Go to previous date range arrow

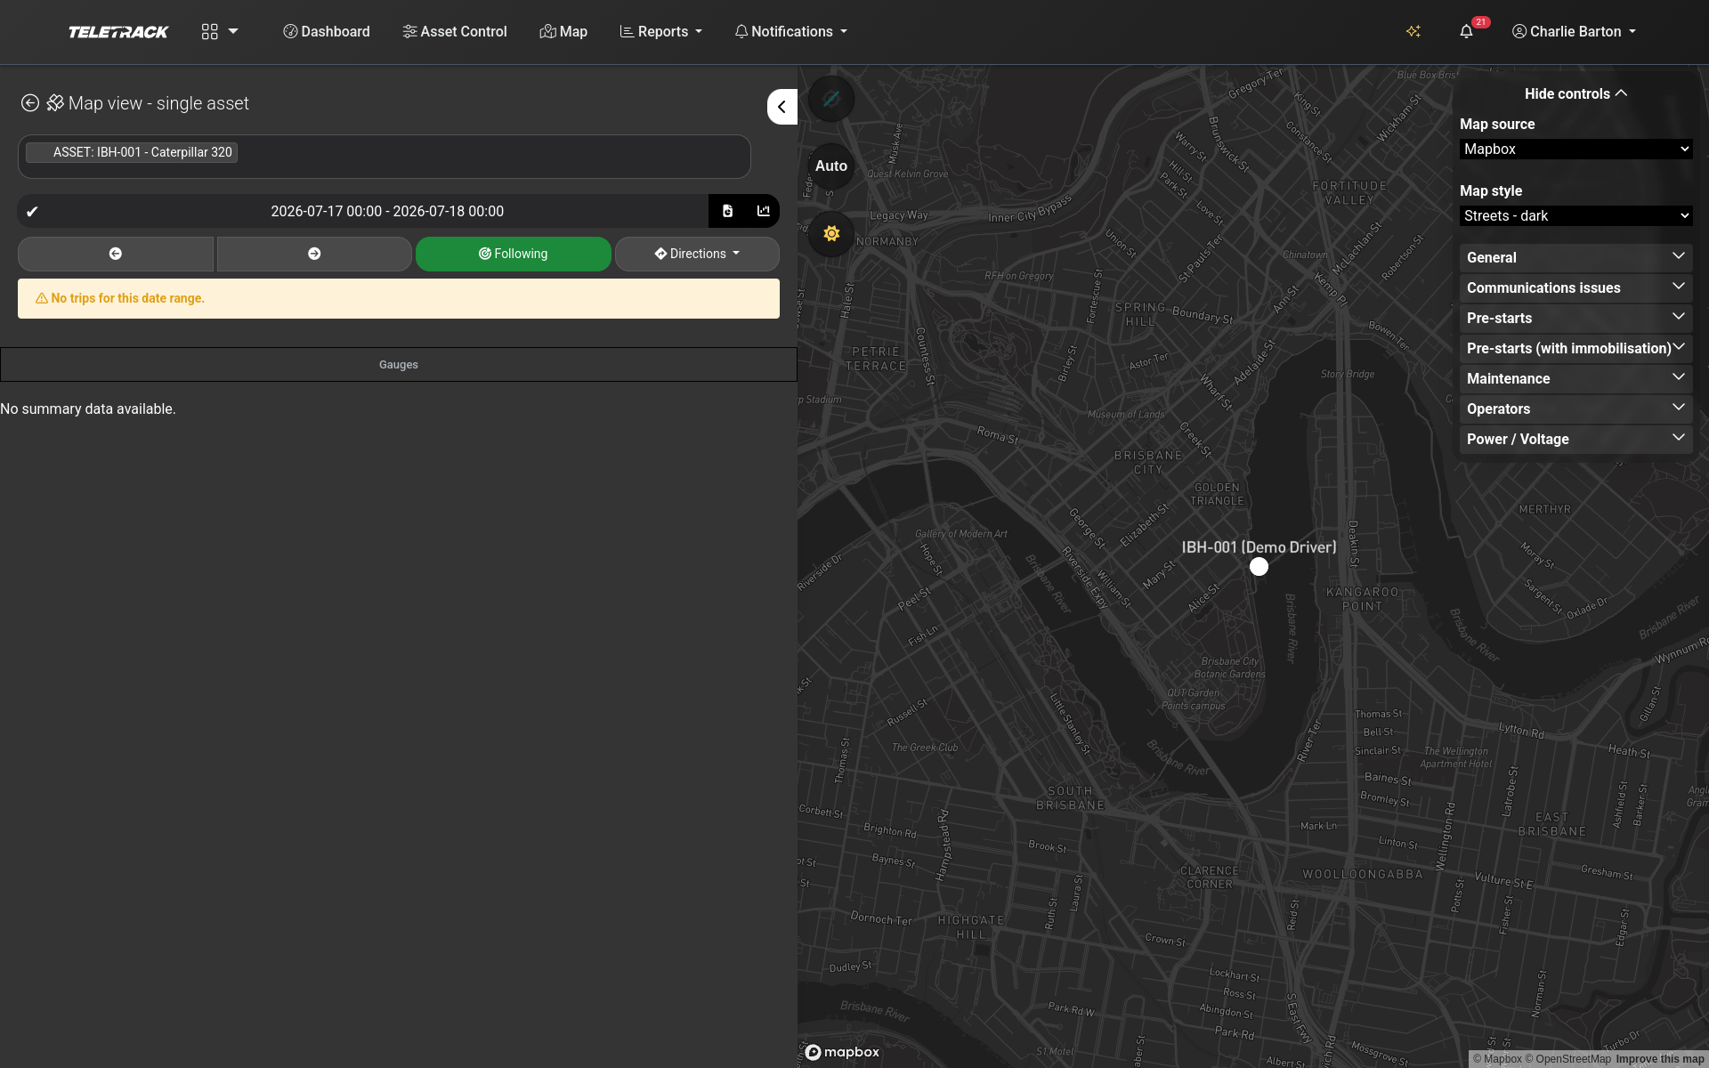click(x=116, y=254)
